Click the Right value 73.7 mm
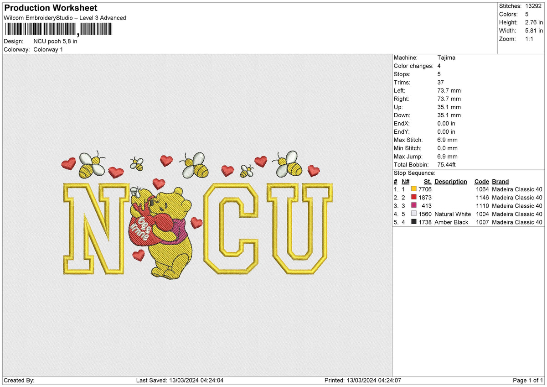547x387 pixels. pyautogui.click(x=449, y=99)
